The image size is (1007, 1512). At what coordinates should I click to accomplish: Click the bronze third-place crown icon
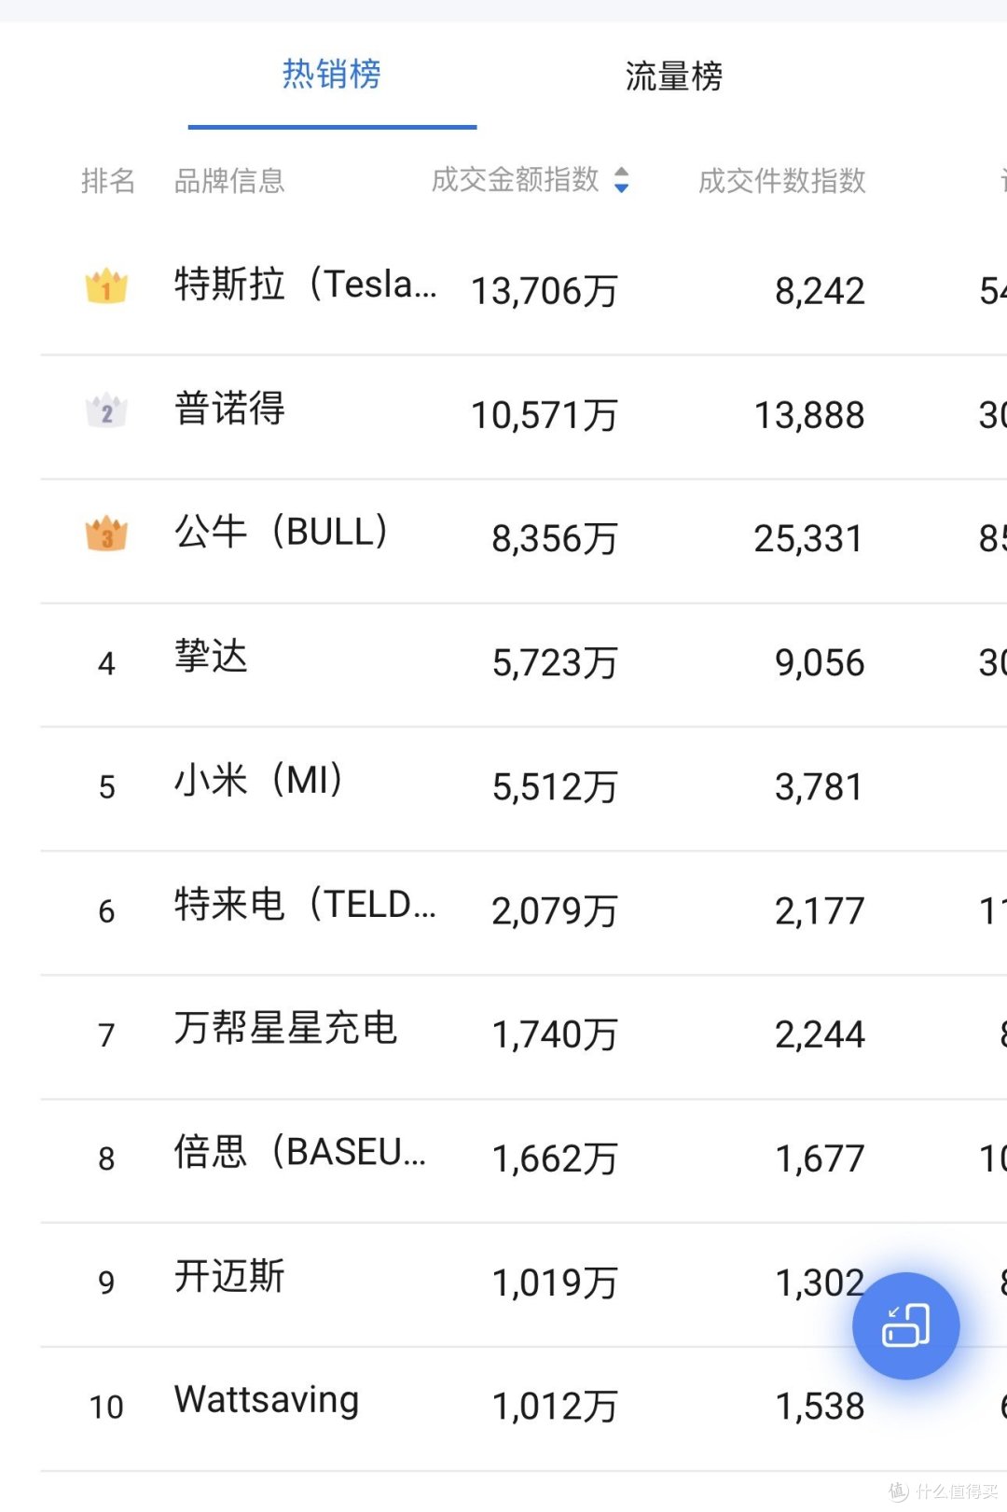pyautogui.click(x=106, y=534)
